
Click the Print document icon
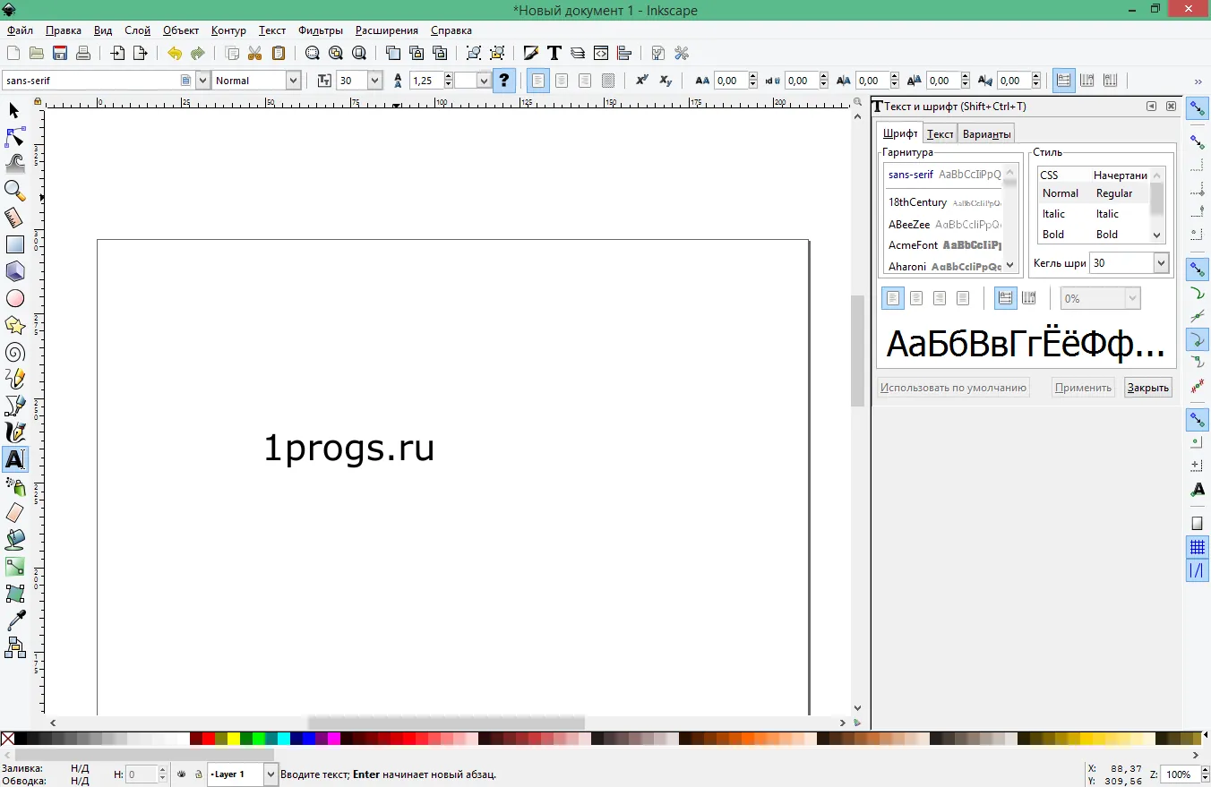83,53
